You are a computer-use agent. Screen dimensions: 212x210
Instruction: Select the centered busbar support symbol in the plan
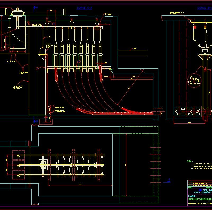coord(43,165)
